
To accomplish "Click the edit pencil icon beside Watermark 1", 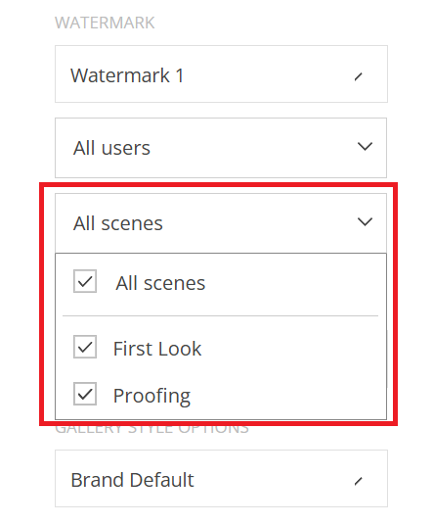I will pos(358,76).
